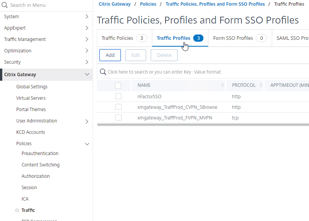Expand the Optimization menu chevron
Image resolution: width=309 pixels, height=221 pixels.
click(87, 51)
